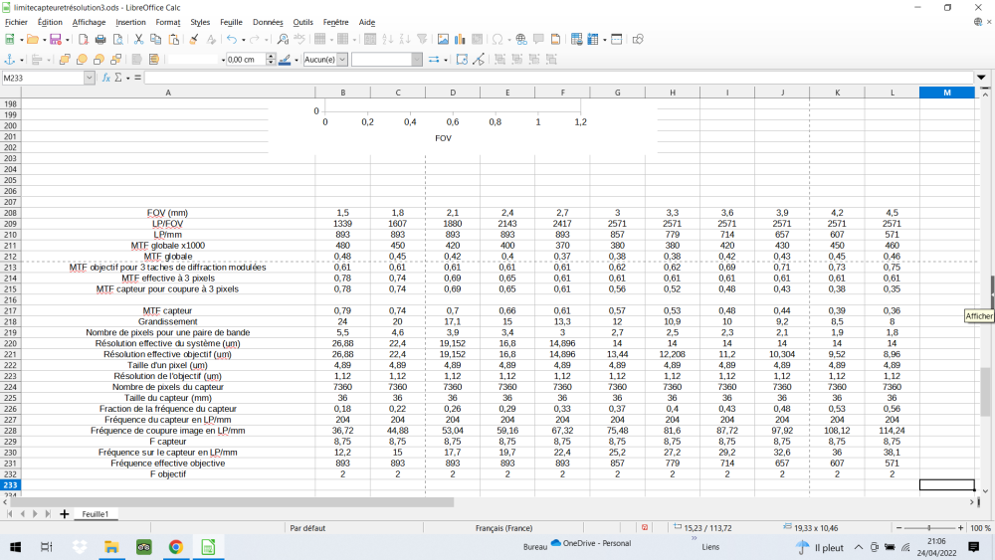Open the Aucun(e) line style dropdown
Screen dimensions: 995x560
point(343,60)
